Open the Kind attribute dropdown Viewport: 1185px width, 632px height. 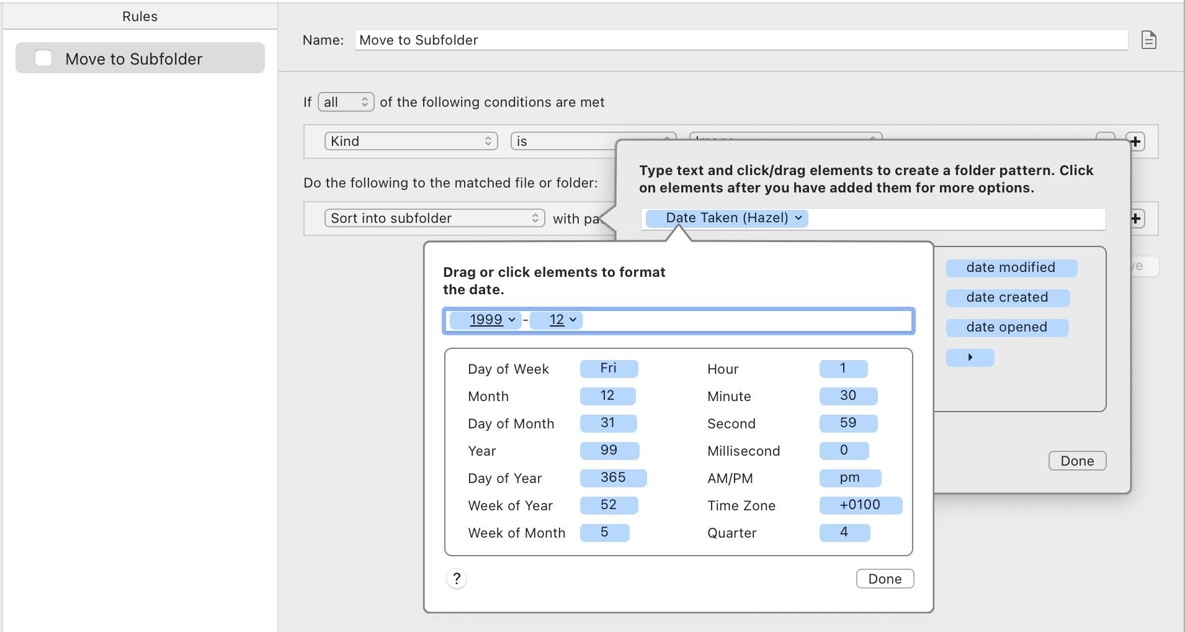click(411, 141)
